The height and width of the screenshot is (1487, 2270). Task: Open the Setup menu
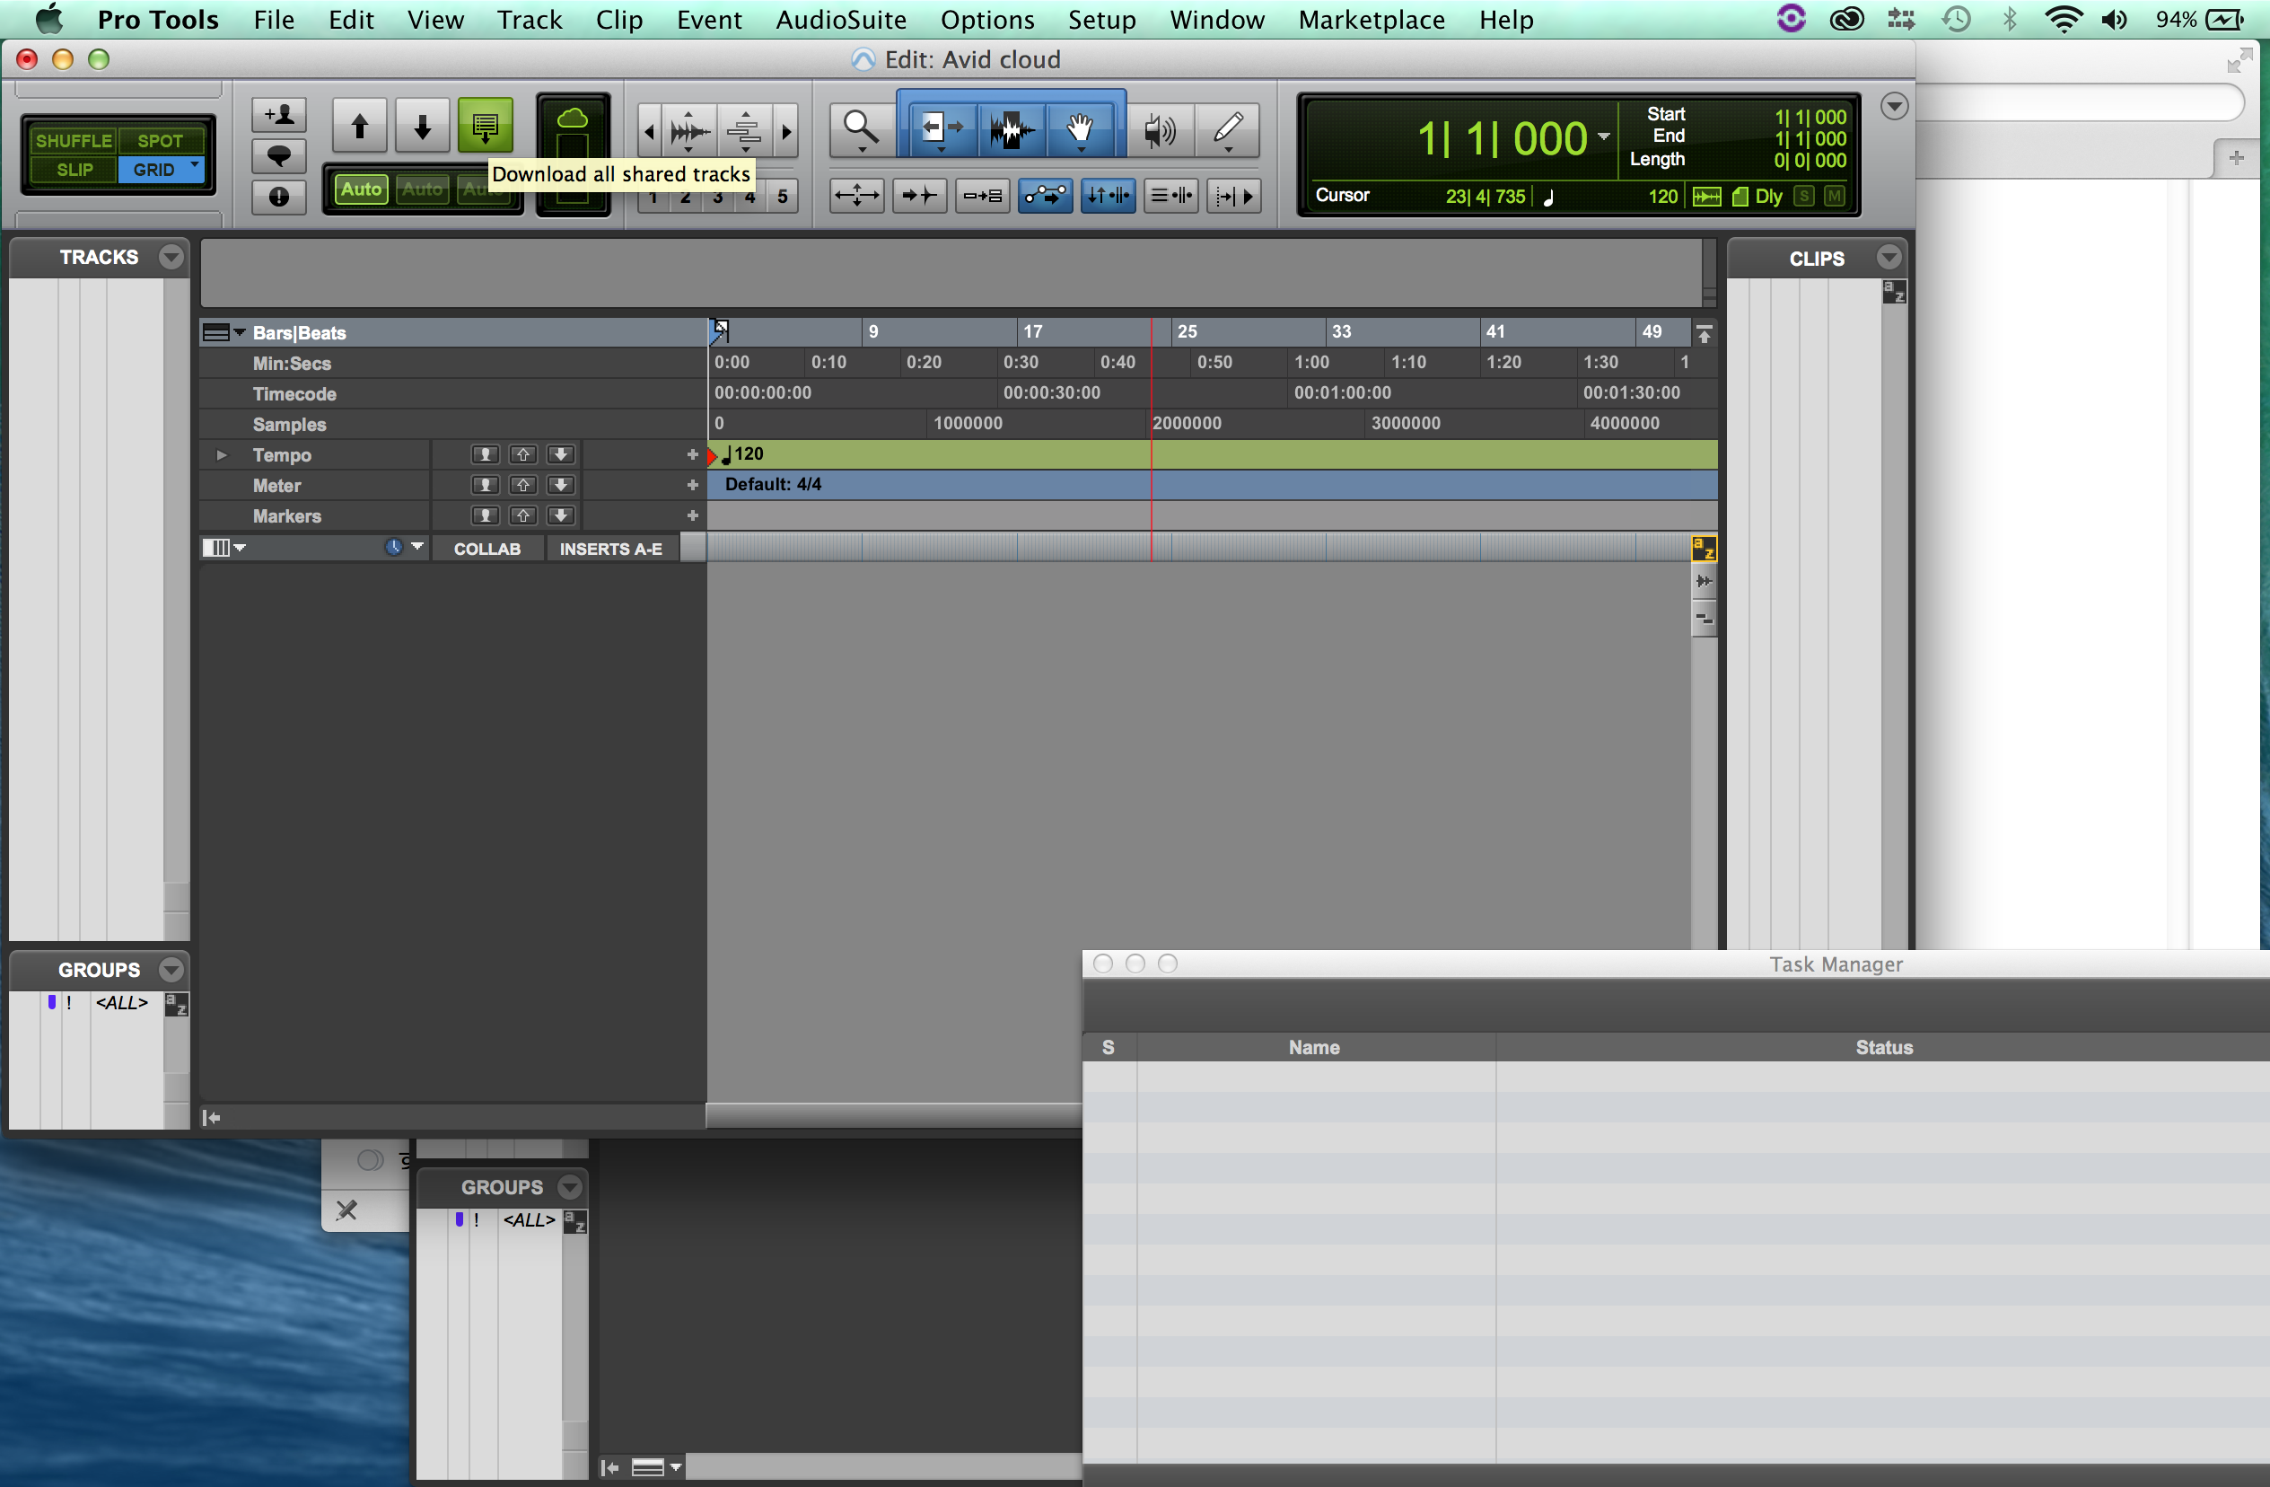(1101, 19)
